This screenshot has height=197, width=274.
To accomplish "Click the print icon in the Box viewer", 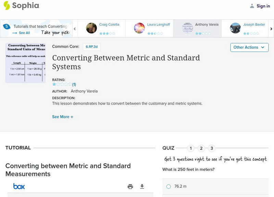I will click(130, 186).
